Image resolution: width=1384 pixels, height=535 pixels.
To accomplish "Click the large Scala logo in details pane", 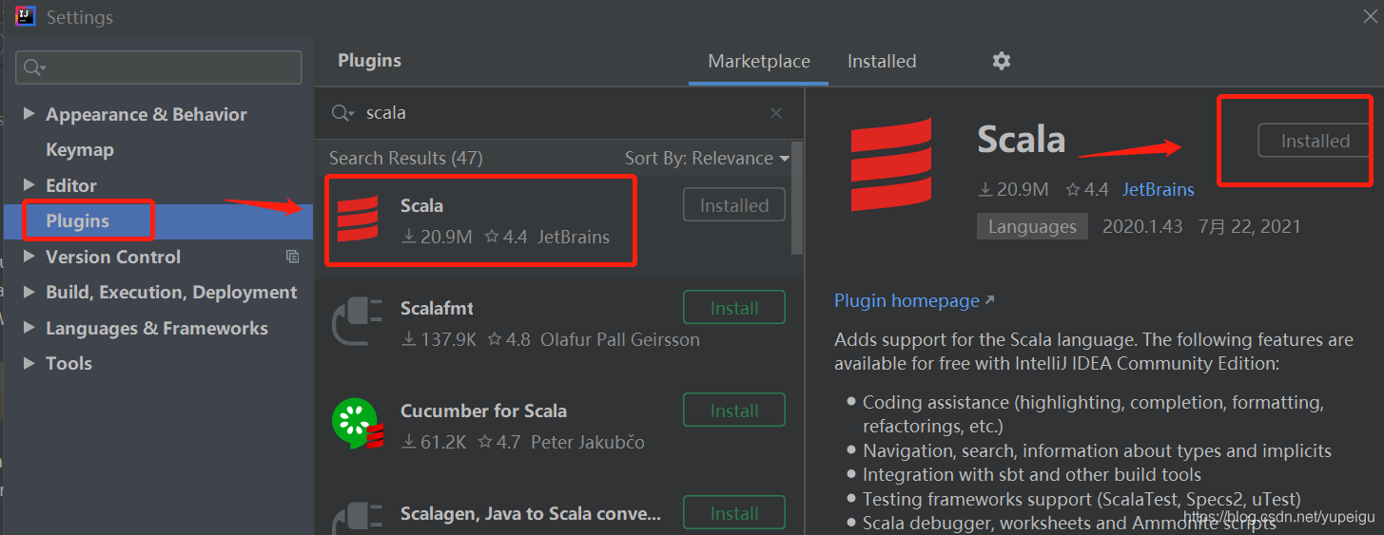I will (x=891, y=164).
